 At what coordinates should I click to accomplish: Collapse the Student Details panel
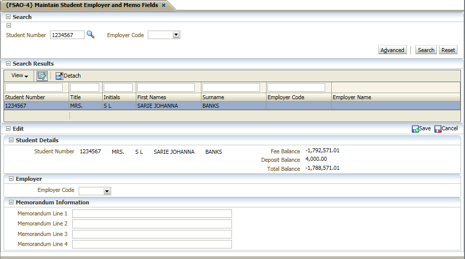(11, 140)
